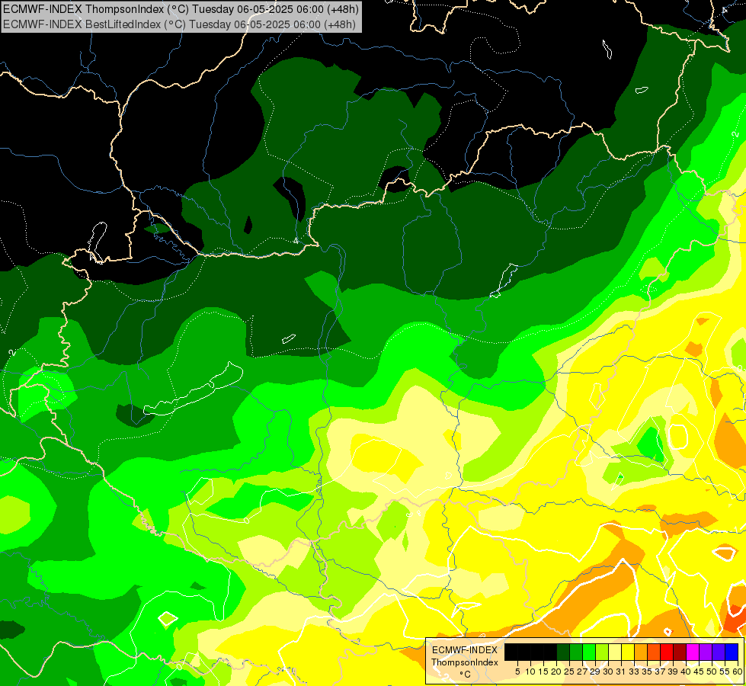Select the dark orange legend swatch

click(x=654, y=652)
